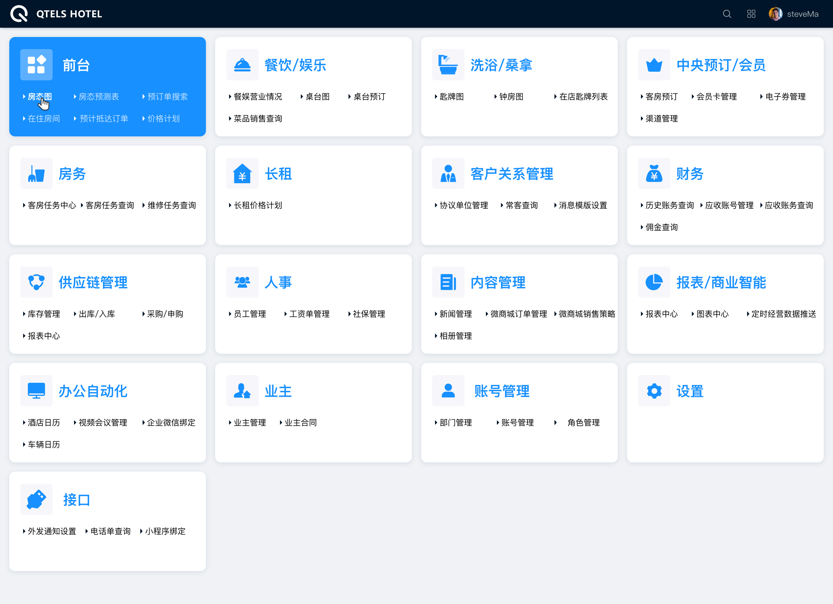The image size is (833, 604).
Task: Open 钟房图 under 洗浴/桑拿
Action: pyautogui.click(x=511, y=97)
